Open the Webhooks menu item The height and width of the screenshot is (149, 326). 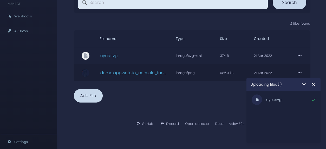coord(23,16)
